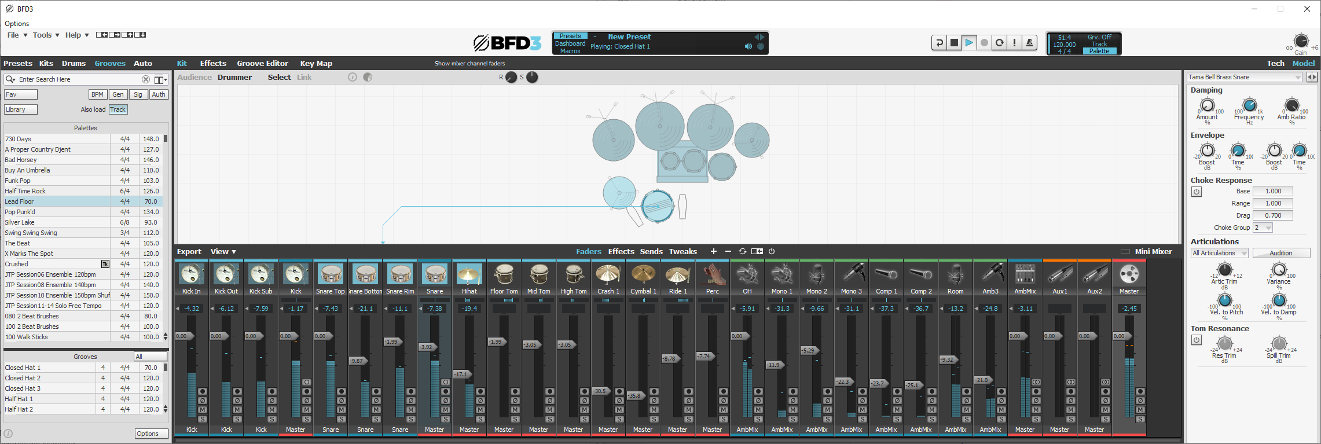Mute the Kick In channel
This screenshot has height=444, width=1321.
(203, 410)
